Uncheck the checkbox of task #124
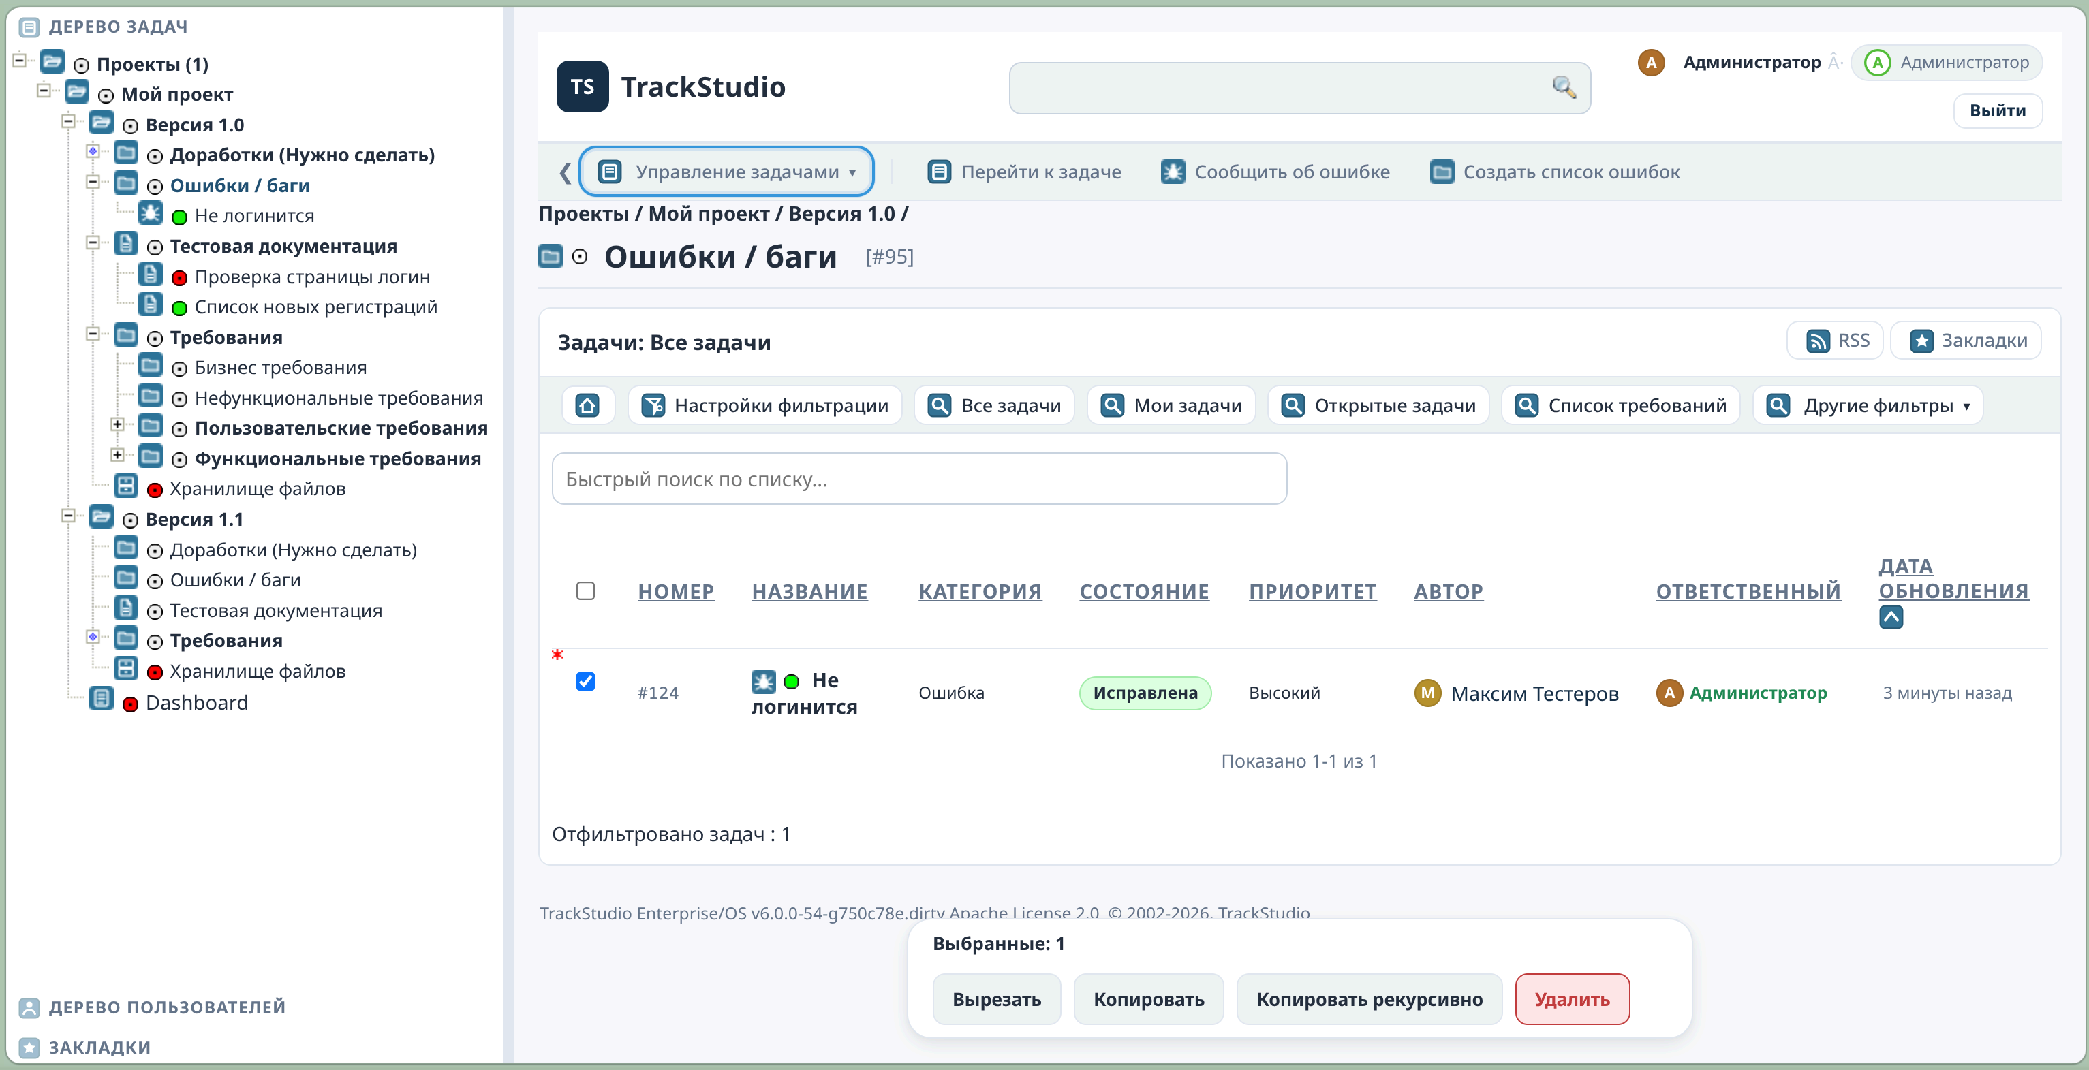2089x1070 pixels. pyautogui.click(x=585, y=682)
